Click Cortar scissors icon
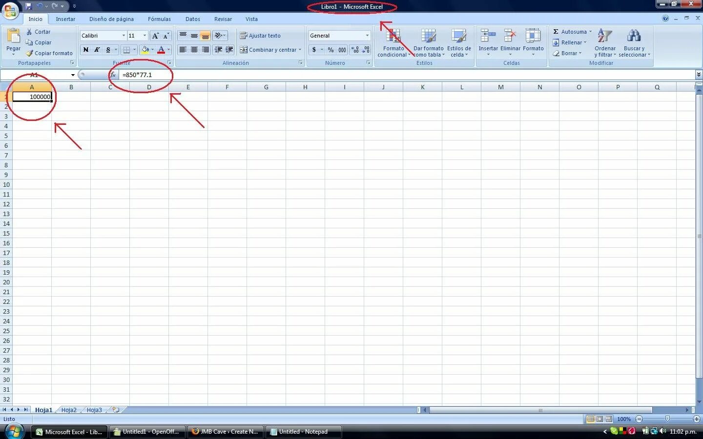The width and height of the screenshot is (703, 439). [29, 32]
